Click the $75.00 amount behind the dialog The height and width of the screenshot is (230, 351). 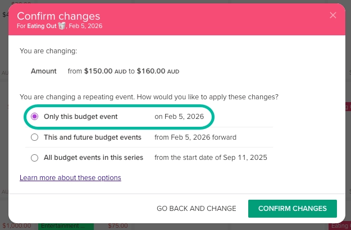click(118, 226)
